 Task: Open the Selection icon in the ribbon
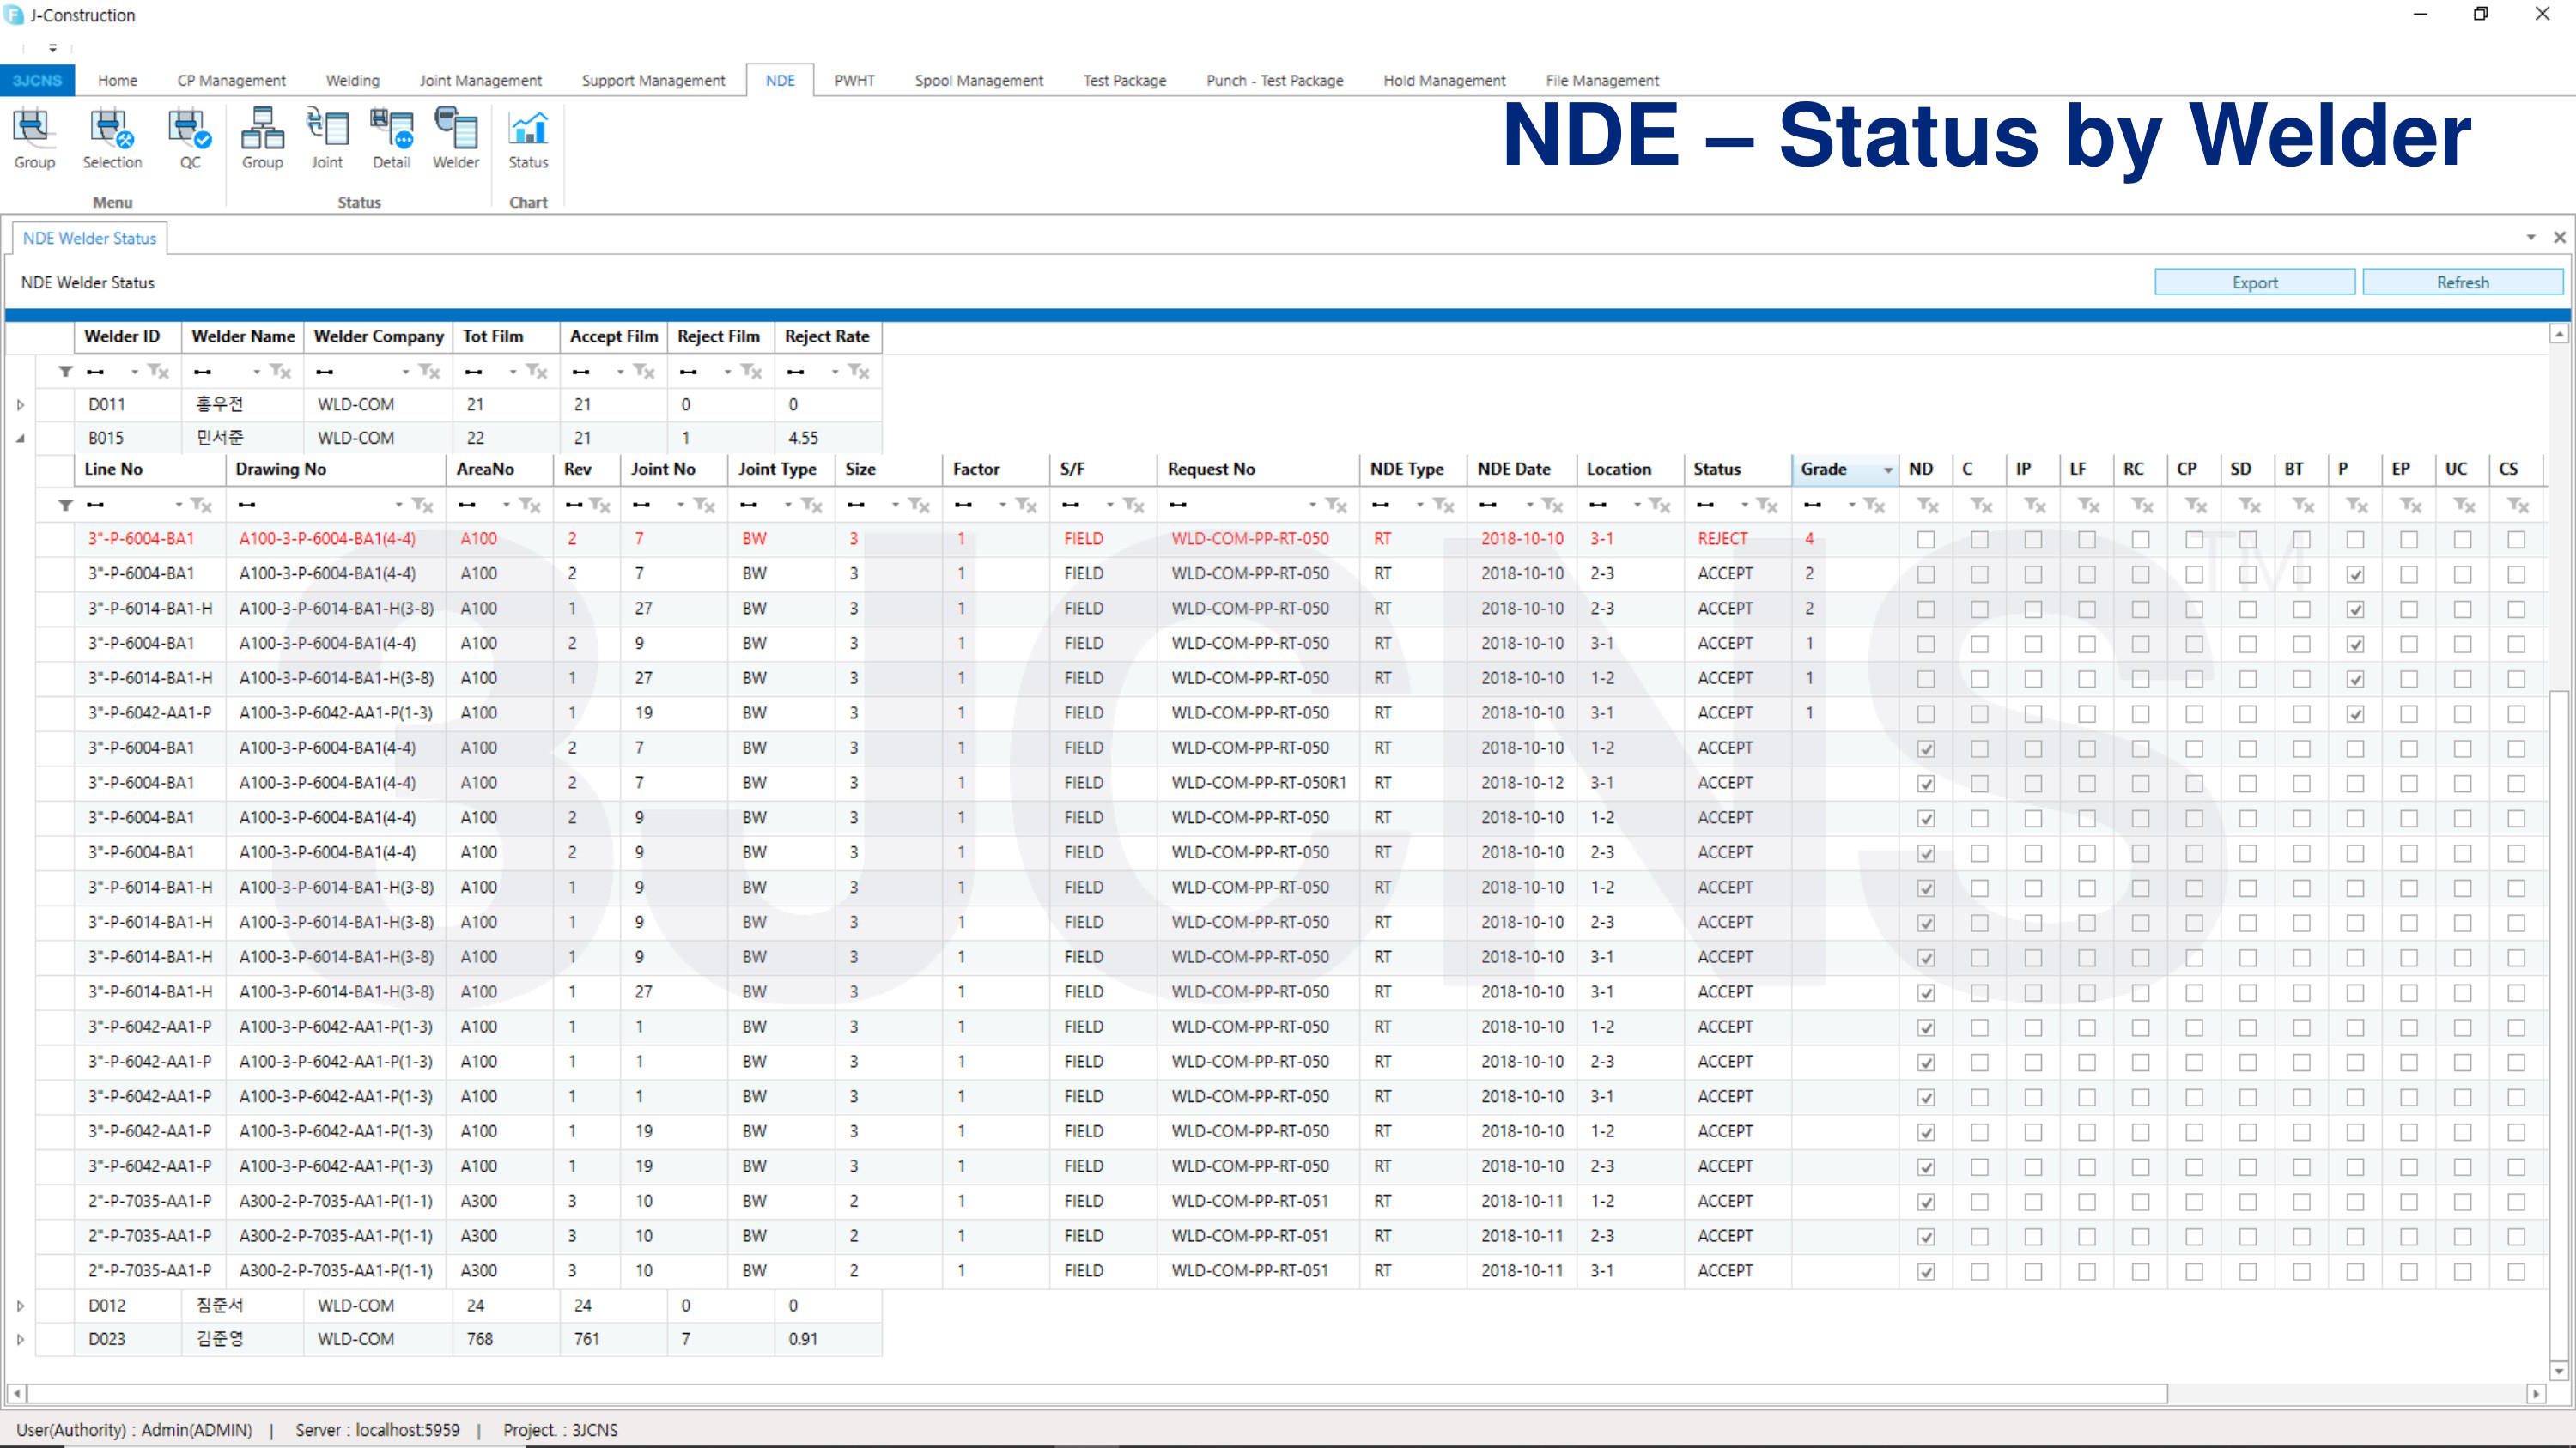pos(112,139)
